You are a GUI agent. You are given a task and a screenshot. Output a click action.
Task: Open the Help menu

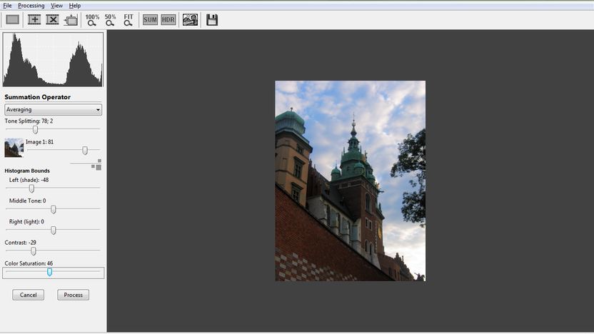pyautogui.click(x=75, y=6)
